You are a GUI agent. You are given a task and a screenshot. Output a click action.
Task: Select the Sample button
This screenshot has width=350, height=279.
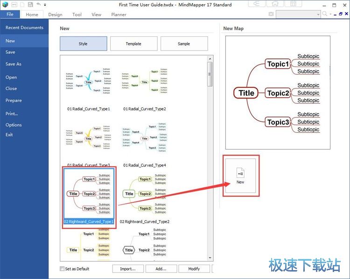pos(184,43)
